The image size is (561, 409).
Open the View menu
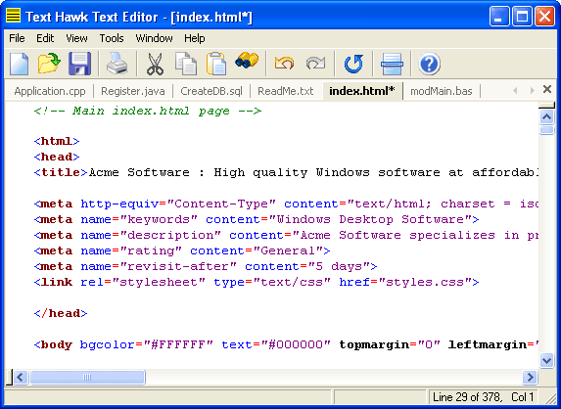[76, 38]
